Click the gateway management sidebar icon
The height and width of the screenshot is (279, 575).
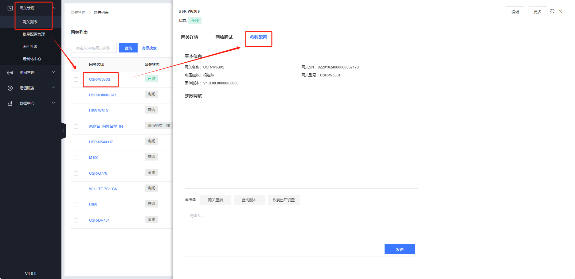click(10, 8)
